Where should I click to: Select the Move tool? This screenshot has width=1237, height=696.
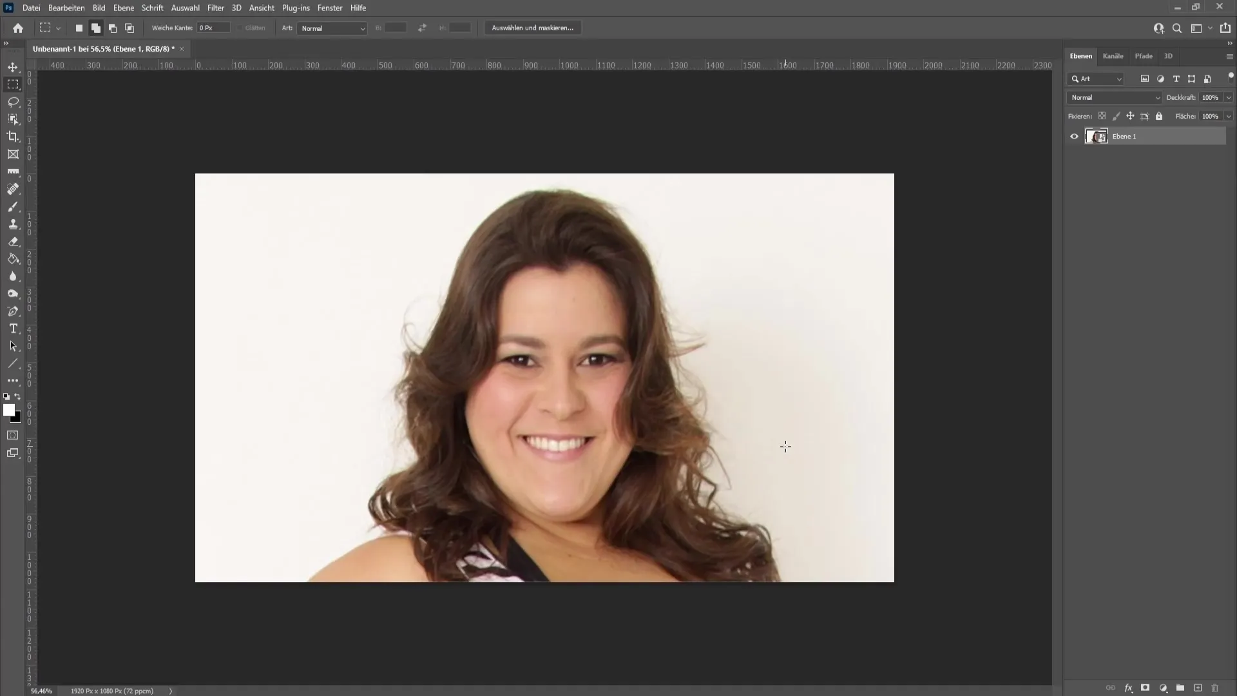point(13,66)
